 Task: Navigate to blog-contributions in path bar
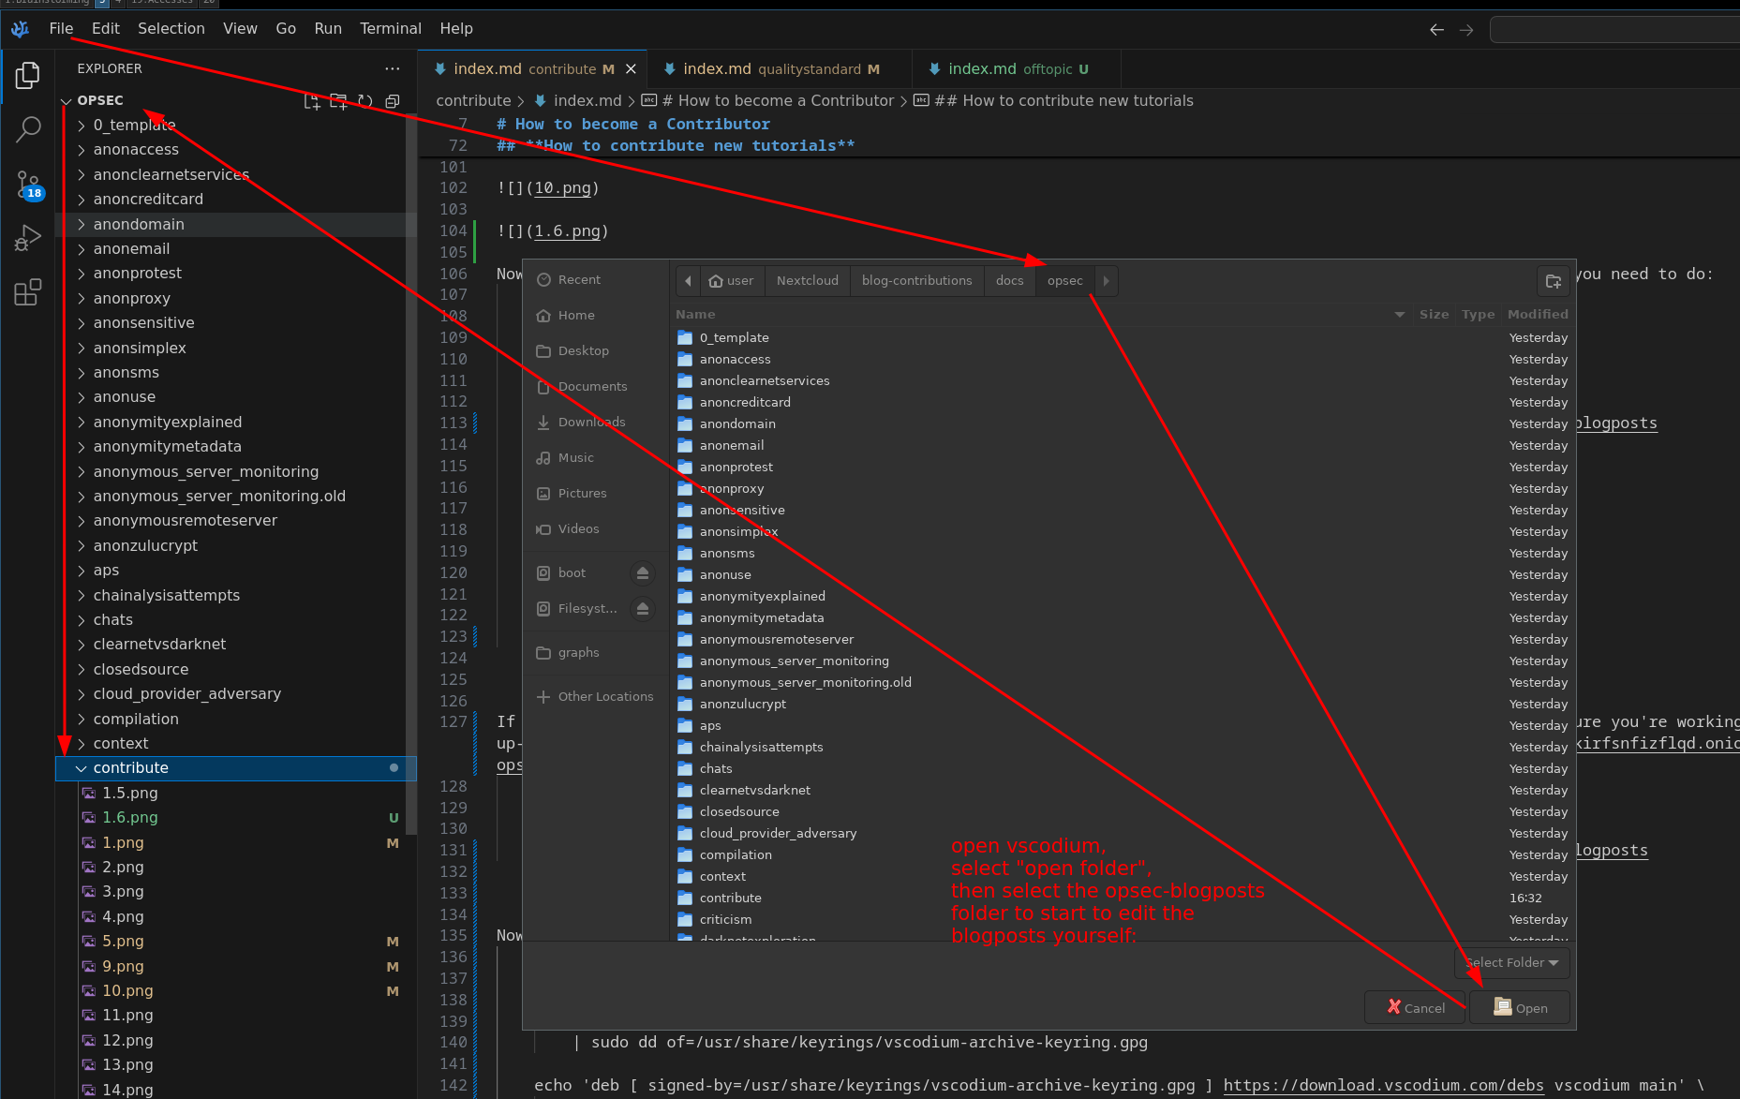pos(916,281)
